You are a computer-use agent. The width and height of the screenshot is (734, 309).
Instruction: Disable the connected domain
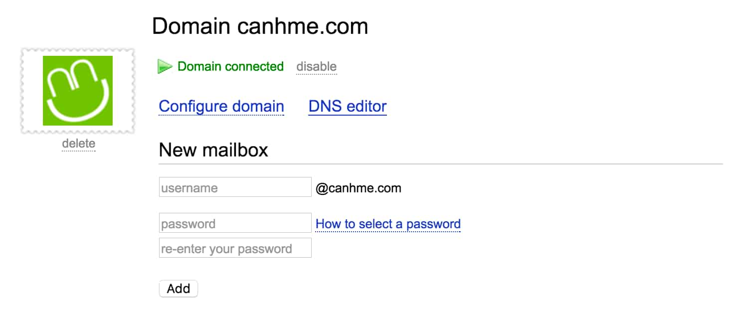pyautogui.click(x=317, y=67)
